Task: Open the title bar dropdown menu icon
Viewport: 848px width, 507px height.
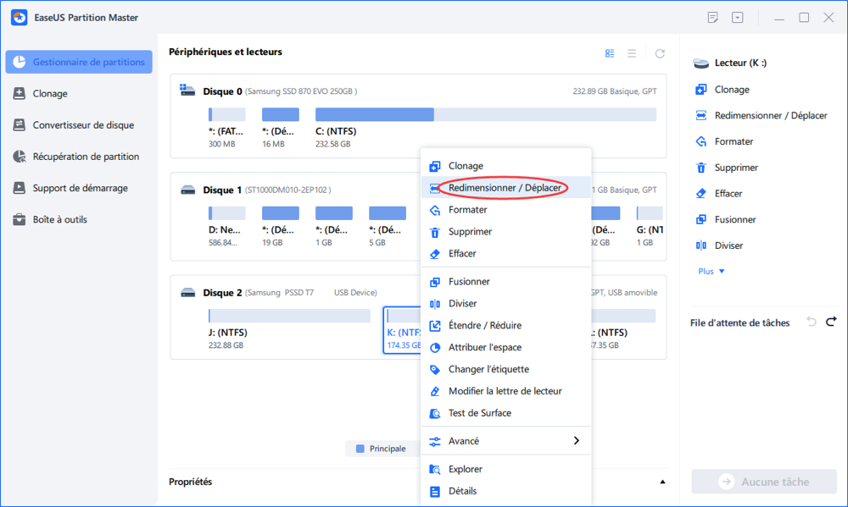Action: 738,18
